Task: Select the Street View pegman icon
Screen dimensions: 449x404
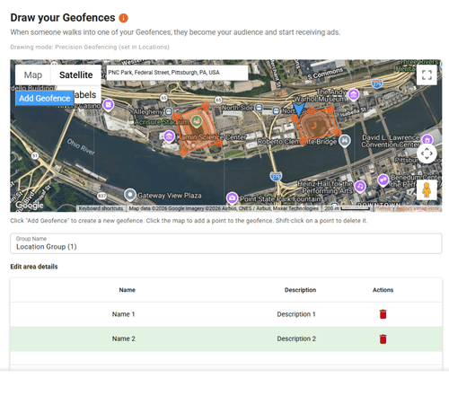Action: pyautogui.click(x=427, y=189)
